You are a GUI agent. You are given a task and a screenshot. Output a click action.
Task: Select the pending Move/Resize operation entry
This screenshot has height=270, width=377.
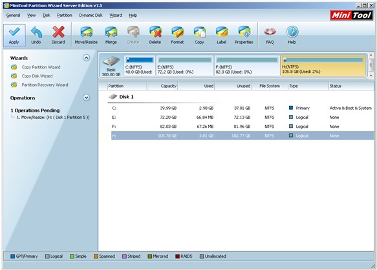tap(53, 117)
